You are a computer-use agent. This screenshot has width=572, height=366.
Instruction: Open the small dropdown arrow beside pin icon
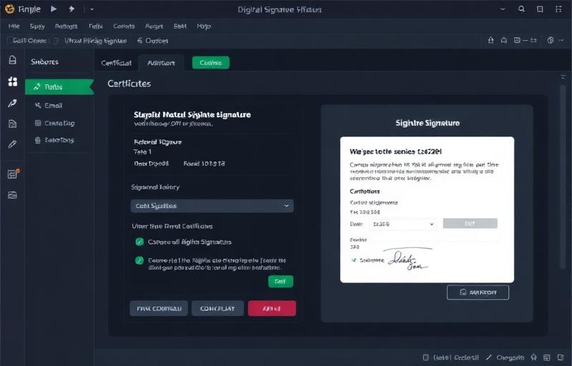92,9
